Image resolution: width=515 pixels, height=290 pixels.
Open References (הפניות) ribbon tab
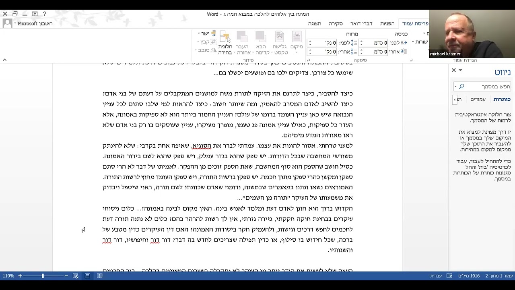pos(387,24)
